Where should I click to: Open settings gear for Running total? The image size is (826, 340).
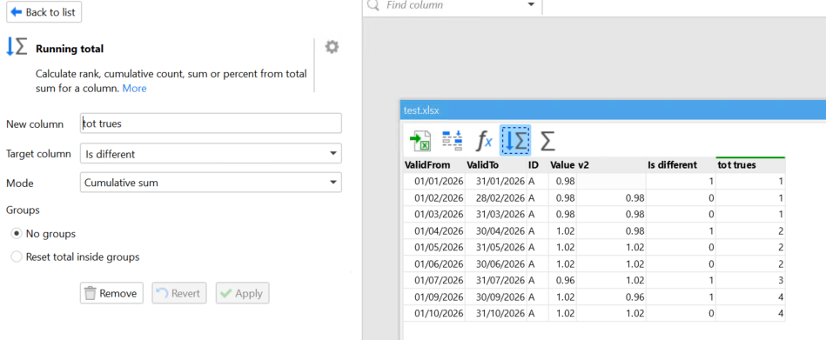[332, 47]
